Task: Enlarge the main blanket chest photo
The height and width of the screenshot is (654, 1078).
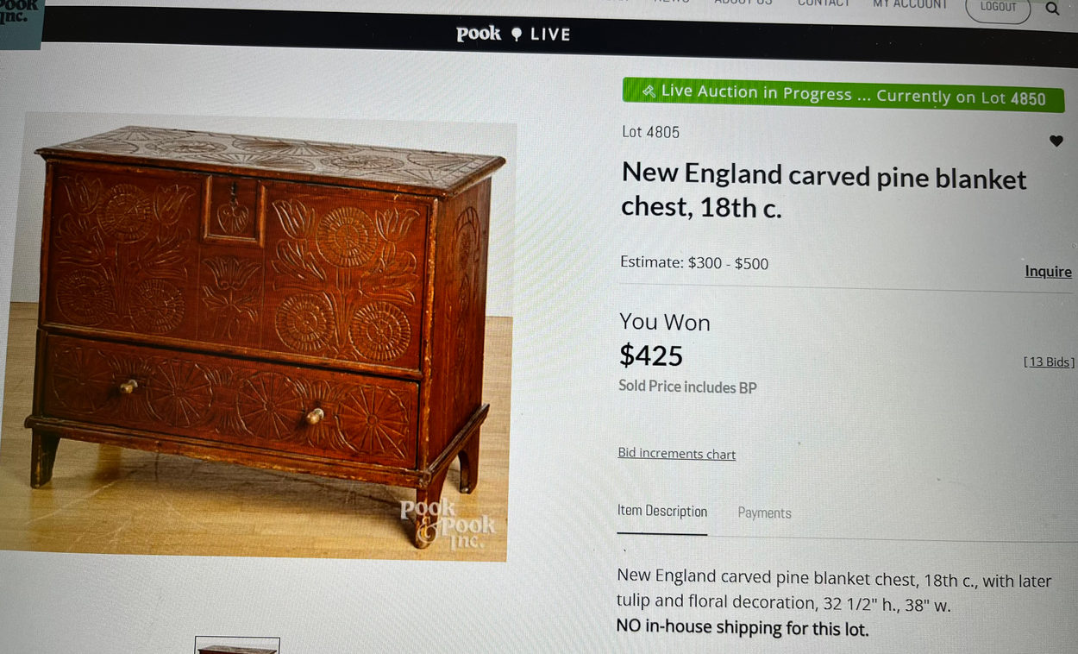Action: click(x=258, y=338)
